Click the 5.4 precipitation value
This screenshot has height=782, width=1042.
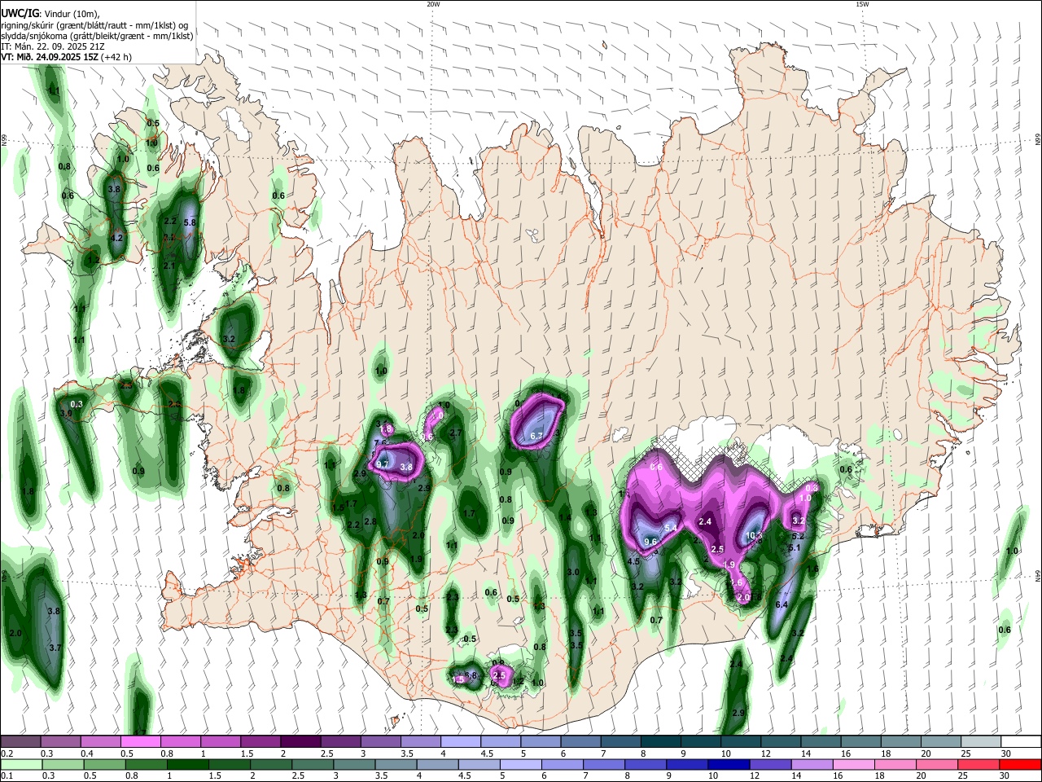(671, 528)
